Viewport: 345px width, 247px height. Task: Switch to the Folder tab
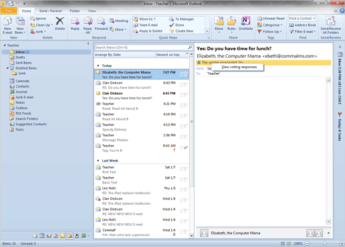tap(75, 11)
